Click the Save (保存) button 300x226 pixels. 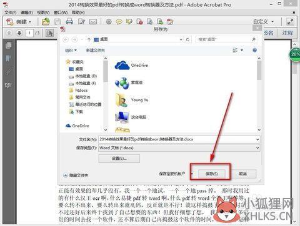(x=211, y=174)
